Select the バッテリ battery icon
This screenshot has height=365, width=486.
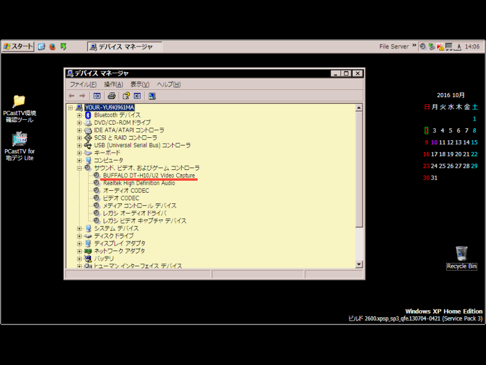click(x=88, y=259)
